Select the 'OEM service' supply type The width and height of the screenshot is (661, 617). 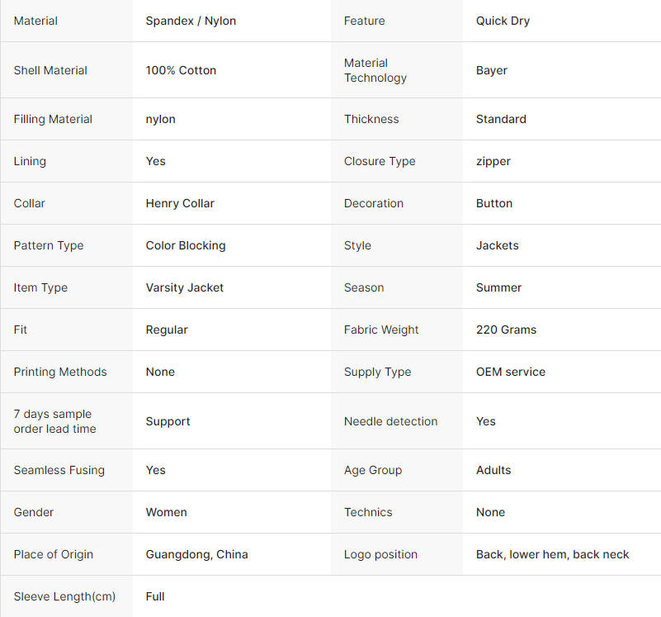tap(511, 372)
